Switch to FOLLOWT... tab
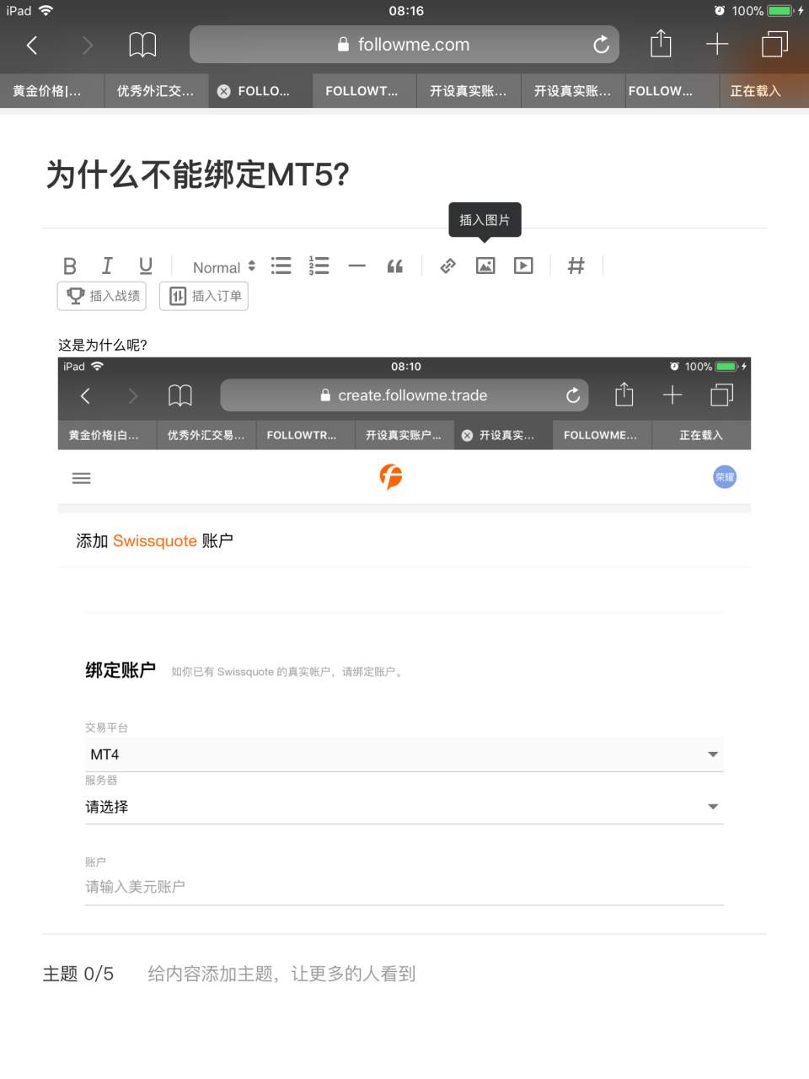Viewport: 809px width, 1079px height. point(364,91)
